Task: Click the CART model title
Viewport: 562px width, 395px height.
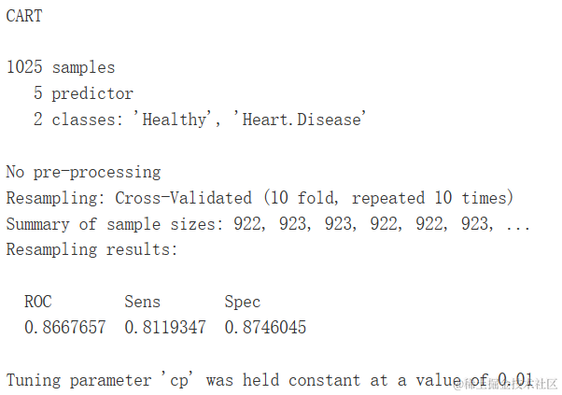Action: click(x=24, y=16)
